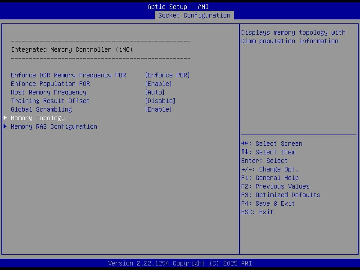This screenshot has width=360, height=270.
Task: Click ESC: Exit in the key legend
Action: (257, 212)
